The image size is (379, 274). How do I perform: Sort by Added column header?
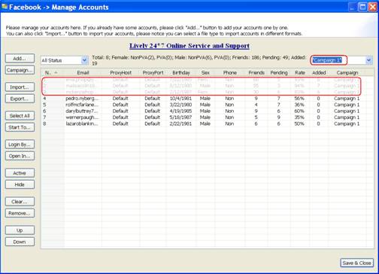319,72
